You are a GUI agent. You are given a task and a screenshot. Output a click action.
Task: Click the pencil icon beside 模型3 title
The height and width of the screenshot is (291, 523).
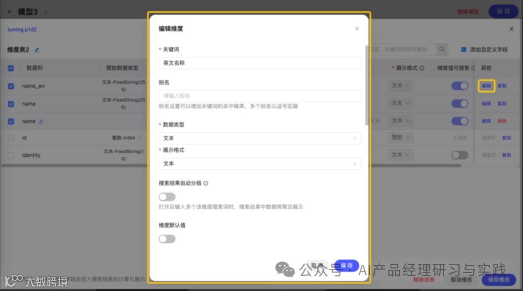(x=46, y=12)
